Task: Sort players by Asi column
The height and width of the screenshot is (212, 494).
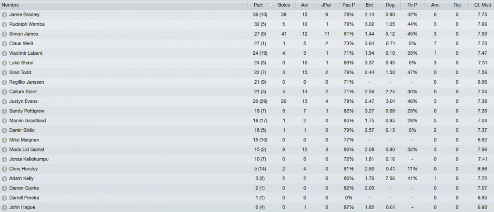Action: 305,5
